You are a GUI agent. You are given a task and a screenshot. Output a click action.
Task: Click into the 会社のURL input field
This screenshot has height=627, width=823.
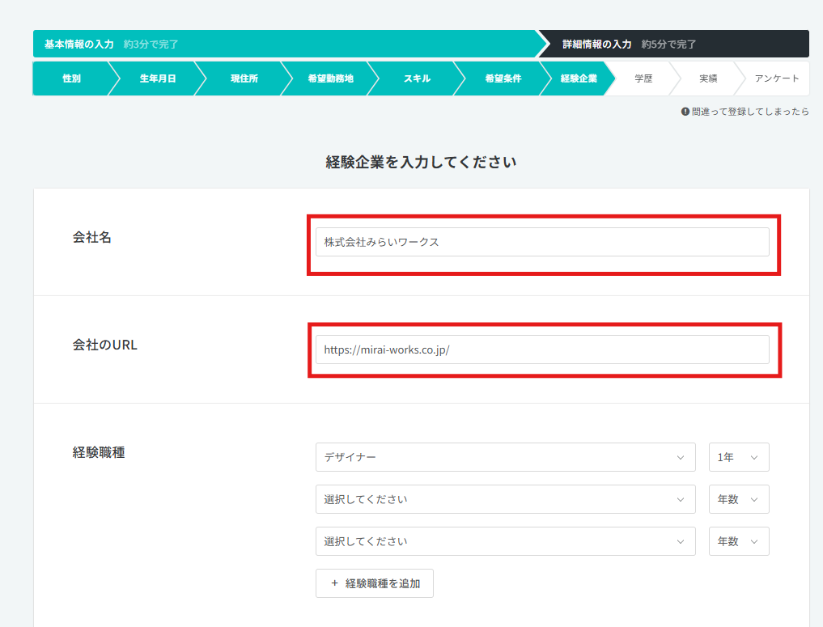coord(541,350)
